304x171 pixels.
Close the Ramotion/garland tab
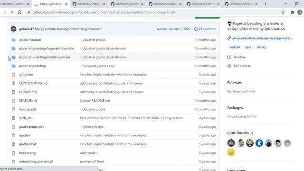click(x=142, y=4)
